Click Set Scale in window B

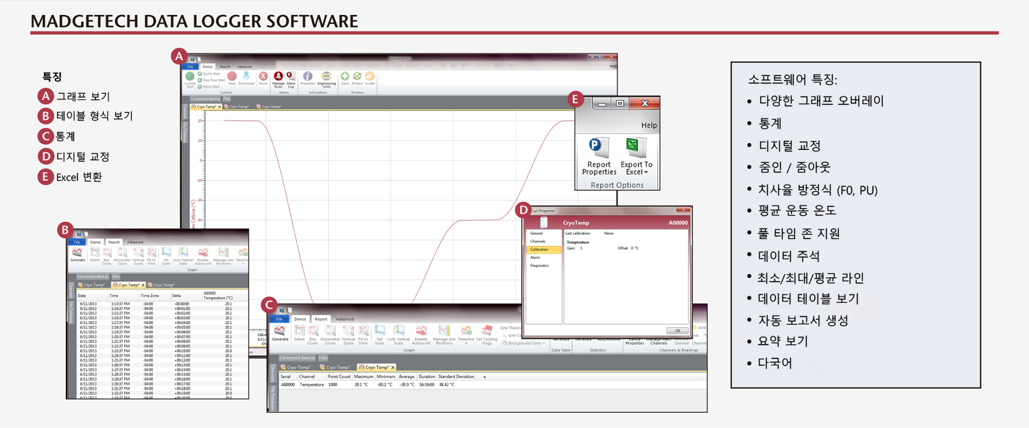pos(166,257)
